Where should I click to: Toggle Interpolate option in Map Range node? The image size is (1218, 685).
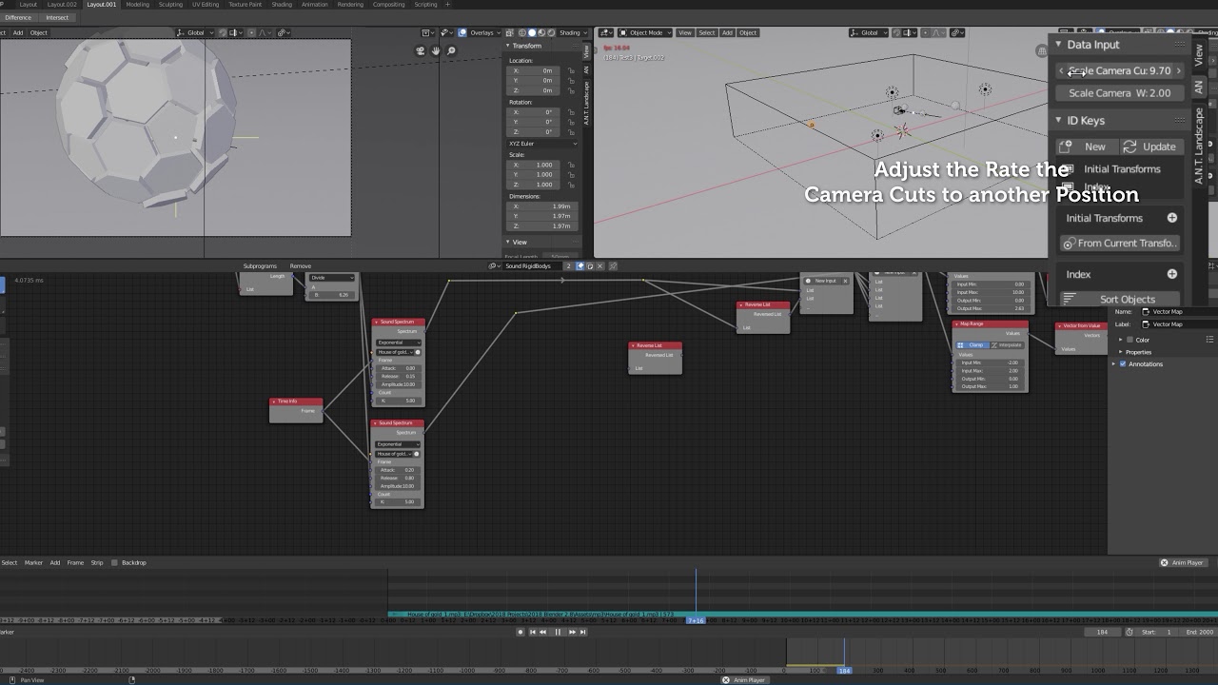pyautogui.click(x=1007, y=344)
